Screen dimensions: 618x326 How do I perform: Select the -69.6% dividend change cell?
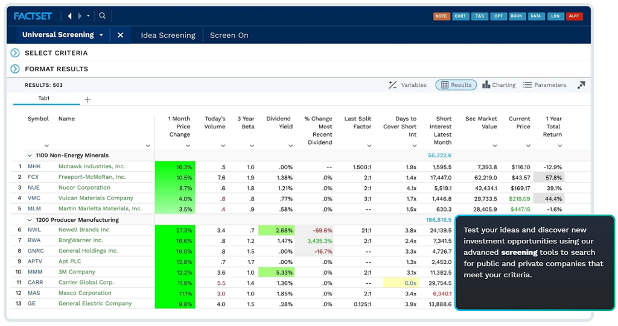tap(314, 230)
